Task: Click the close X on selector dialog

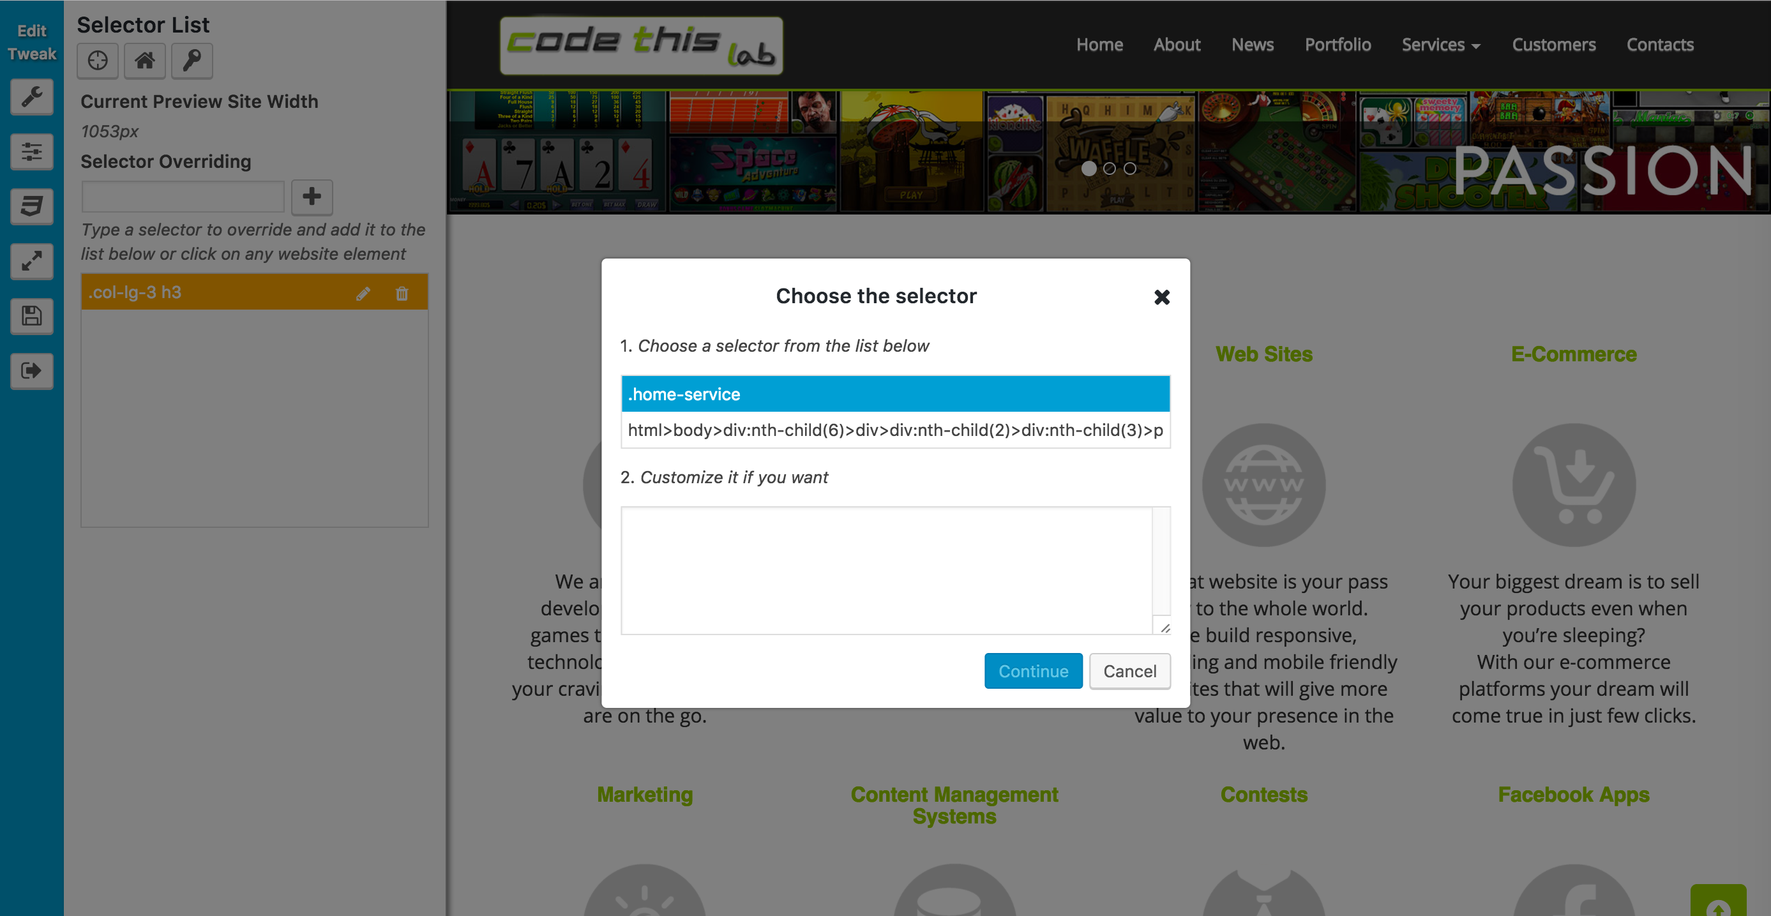Action: (1161, 297)
